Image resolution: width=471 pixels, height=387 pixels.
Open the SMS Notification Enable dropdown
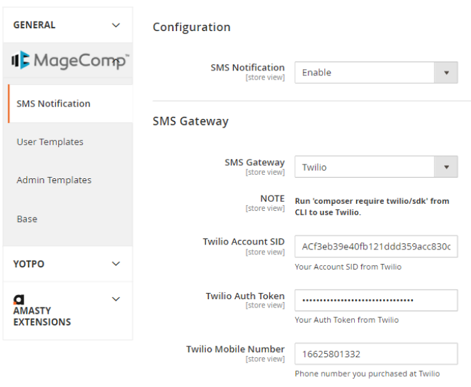click(x=364, y=73)
